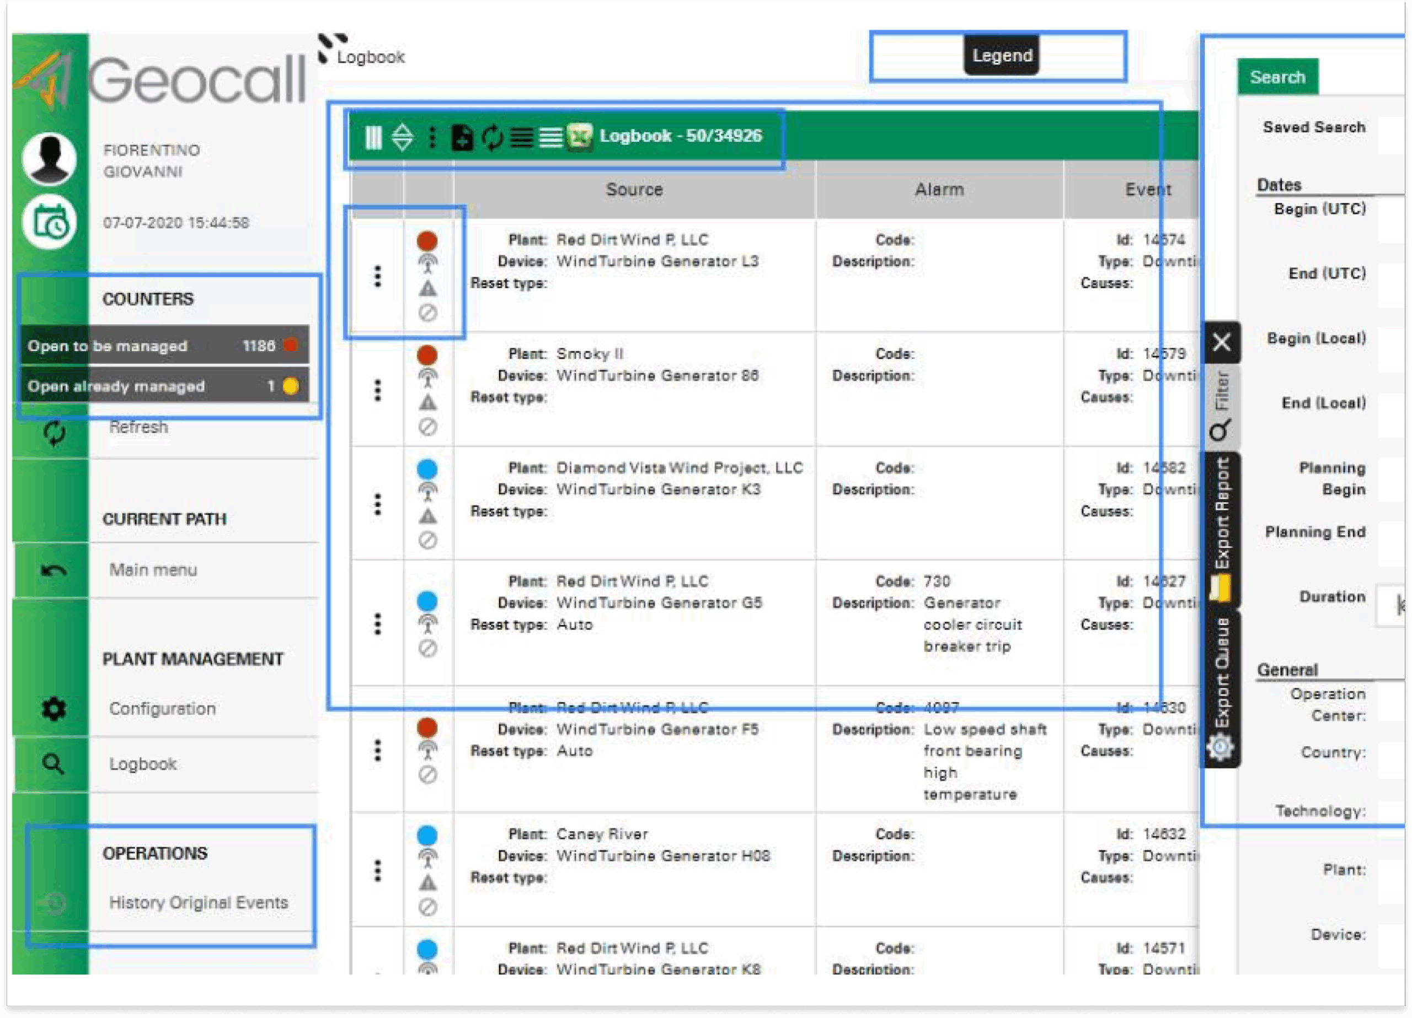Sort by the Source column header
This screenshot has height=1018, width=1412.
click(634, 190)
